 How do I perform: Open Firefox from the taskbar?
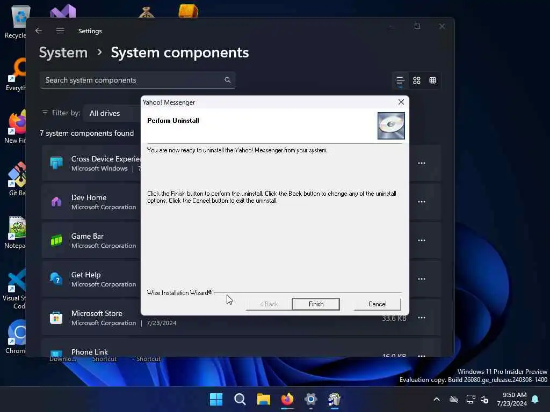point(287,399)
